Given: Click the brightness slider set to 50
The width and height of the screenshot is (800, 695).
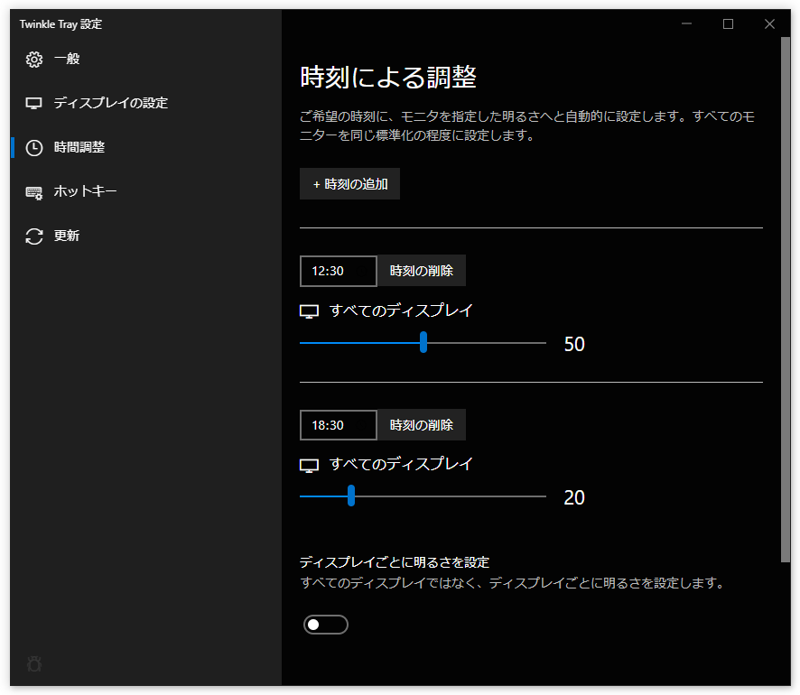Looking at the screenshot, I should pyautogui.click(x=423, y=343).
